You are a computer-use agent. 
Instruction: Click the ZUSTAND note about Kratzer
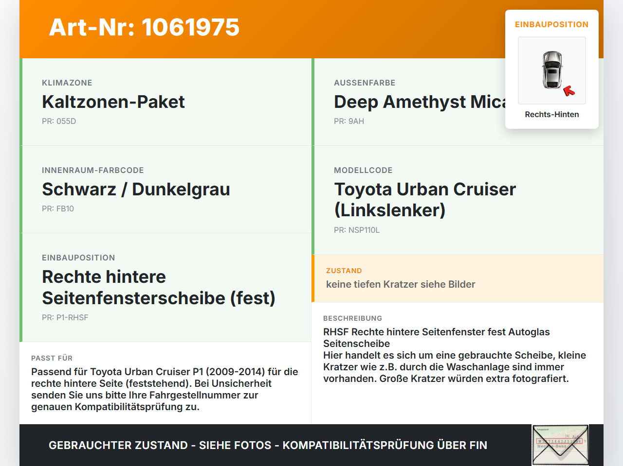pos(401,284)
